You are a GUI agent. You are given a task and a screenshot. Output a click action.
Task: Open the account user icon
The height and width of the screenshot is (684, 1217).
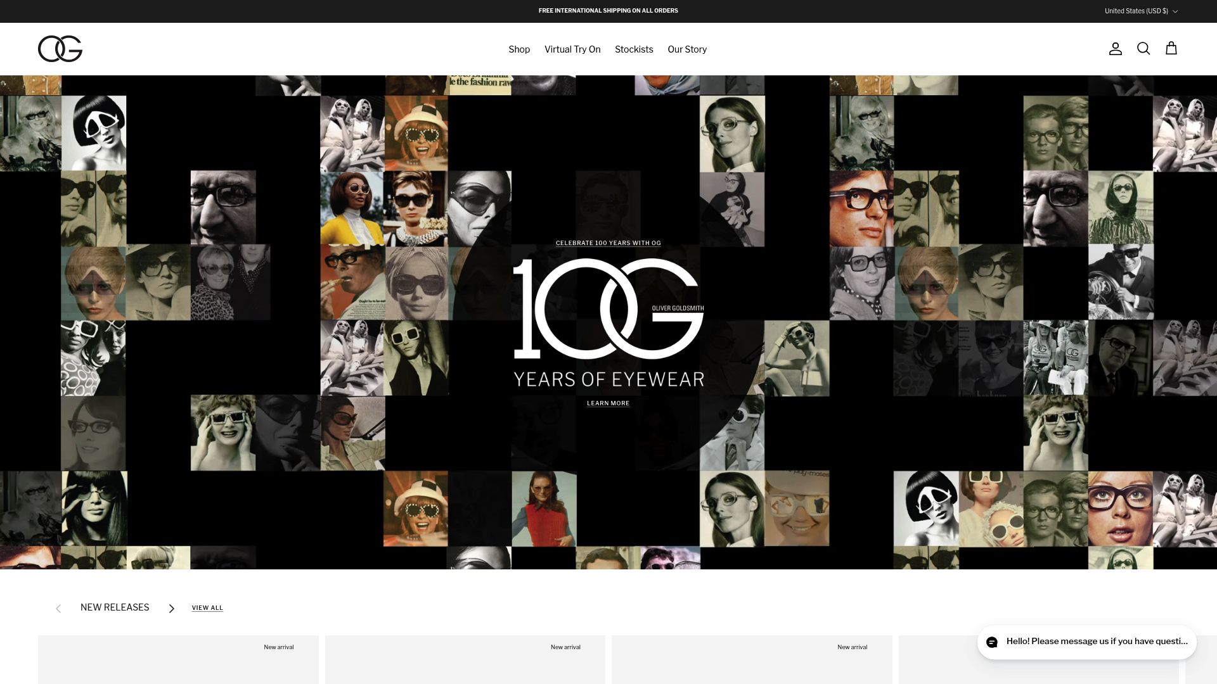coord(1116,49)
